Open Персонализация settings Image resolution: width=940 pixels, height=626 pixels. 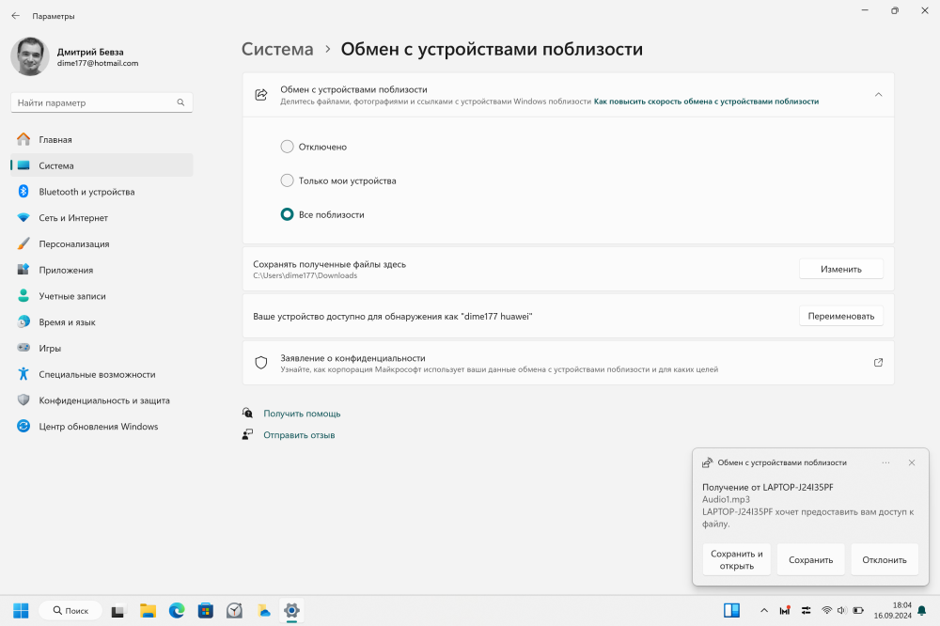102,244
